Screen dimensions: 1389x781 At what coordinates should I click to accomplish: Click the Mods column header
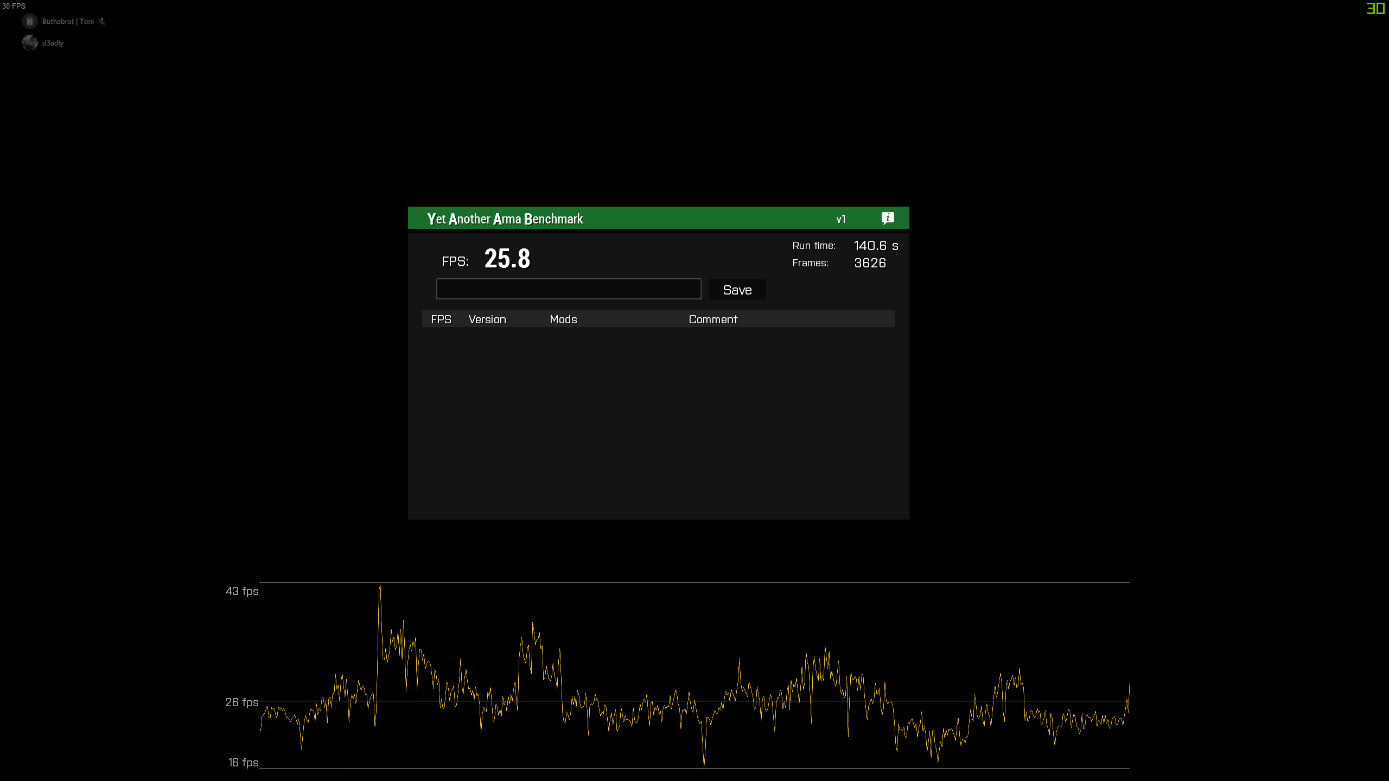563,319
